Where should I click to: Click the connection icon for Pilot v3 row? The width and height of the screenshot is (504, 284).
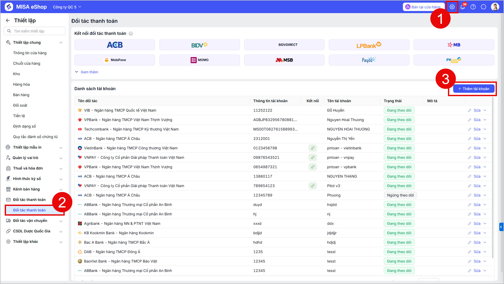coord(313,186)
